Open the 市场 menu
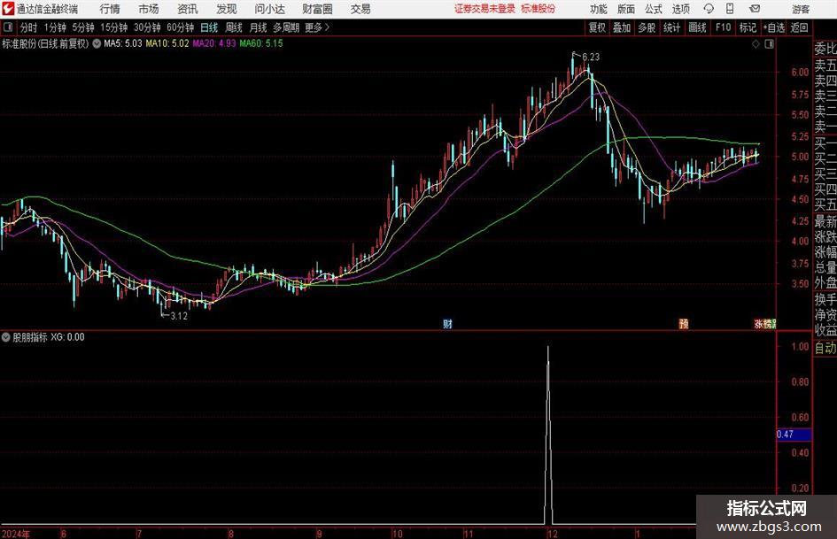 [149, 9]
